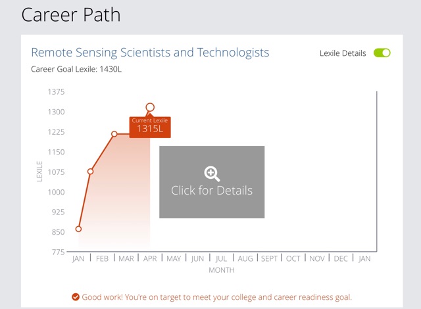Image resolution: width=421 pixels, height=309 pixels.
Task: Click the LEXILE vertical axis title
Action: click(x=39, y=172)
